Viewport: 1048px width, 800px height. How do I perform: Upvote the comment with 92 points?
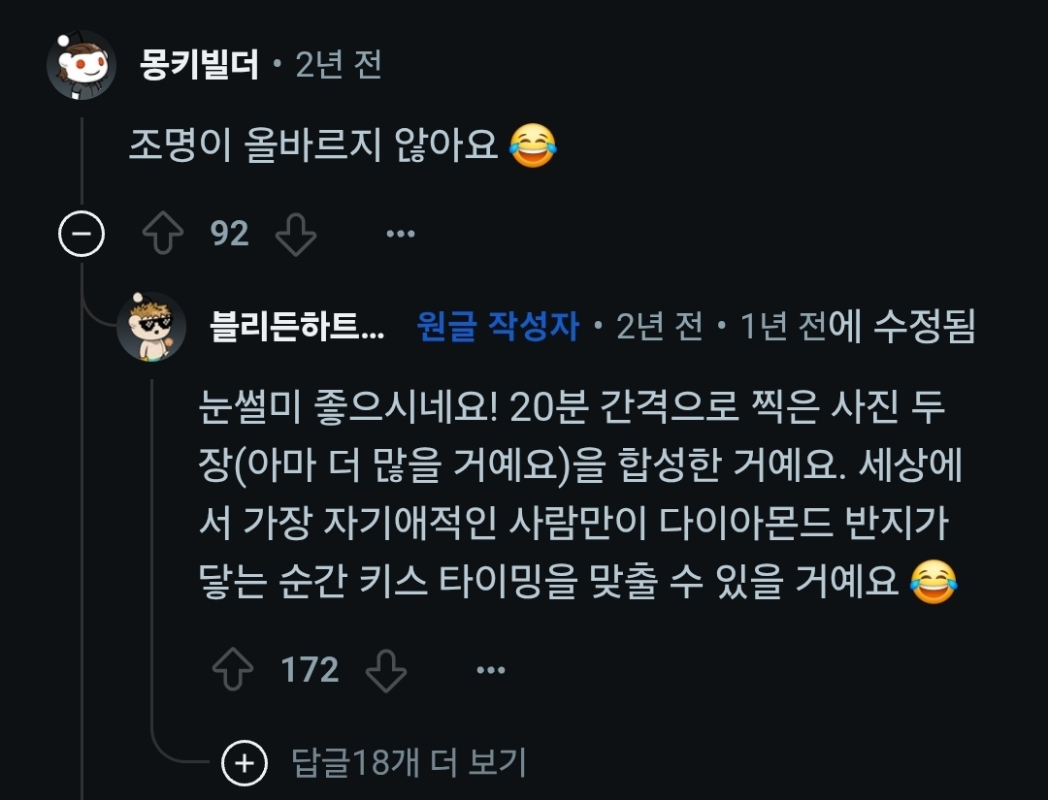(163, 233)
